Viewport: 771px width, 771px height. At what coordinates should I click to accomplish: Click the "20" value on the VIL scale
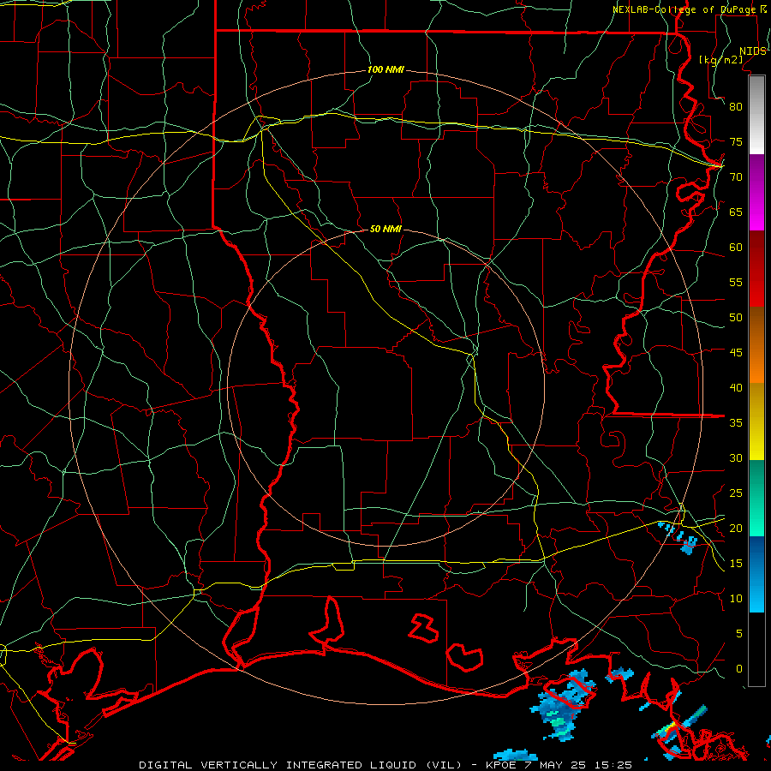[736, 529]
